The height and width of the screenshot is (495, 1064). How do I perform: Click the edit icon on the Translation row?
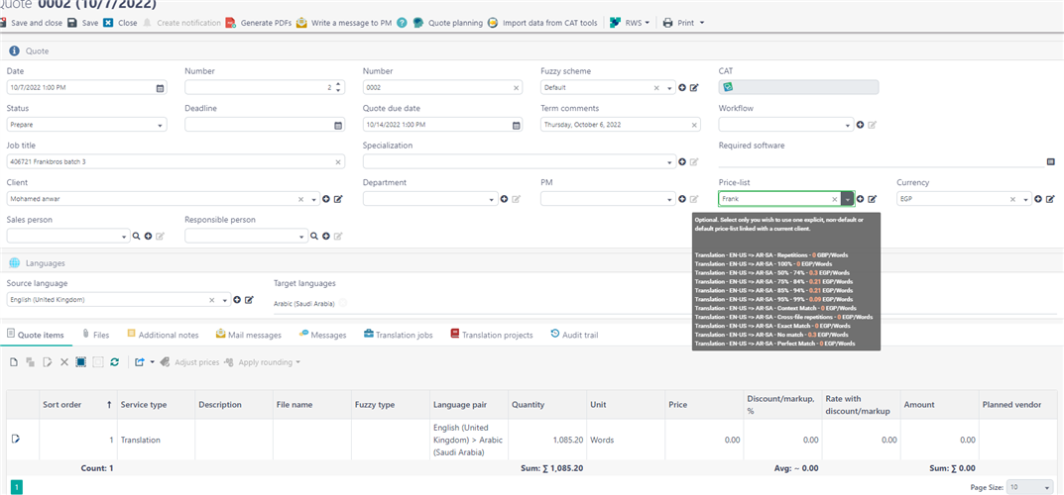(15, 439)
